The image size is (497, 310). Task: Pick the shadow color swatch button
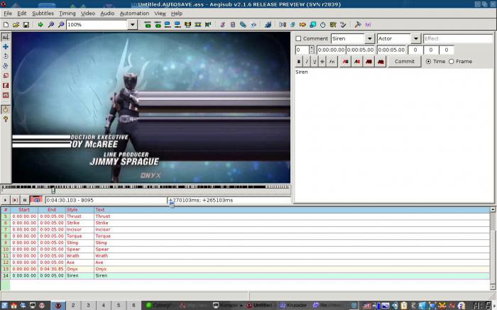coord(381,62)
